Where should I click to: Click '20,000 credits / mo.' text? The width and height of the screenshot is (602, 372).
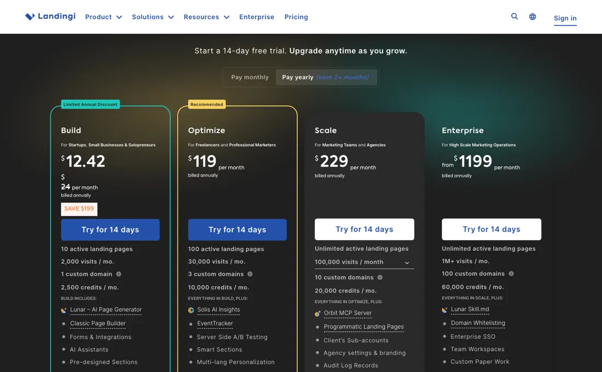[345, 291]
